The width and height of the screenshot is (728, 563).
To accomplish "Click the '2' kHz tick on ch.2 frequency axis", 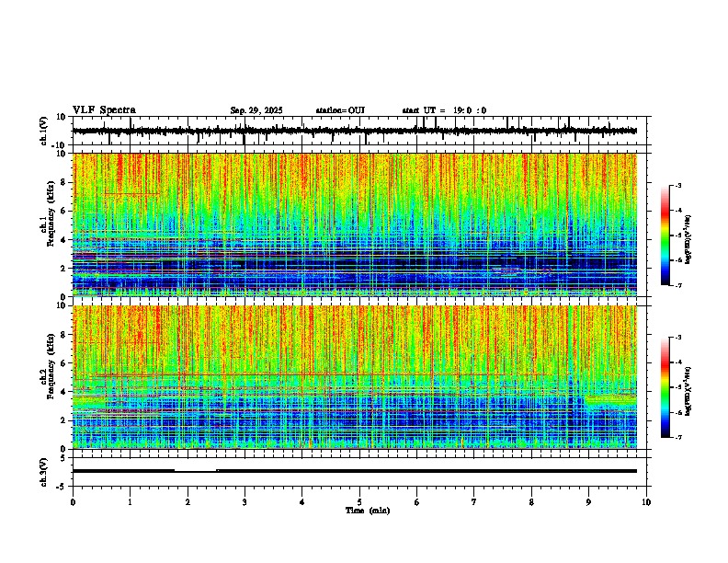I will pos(63,420).
